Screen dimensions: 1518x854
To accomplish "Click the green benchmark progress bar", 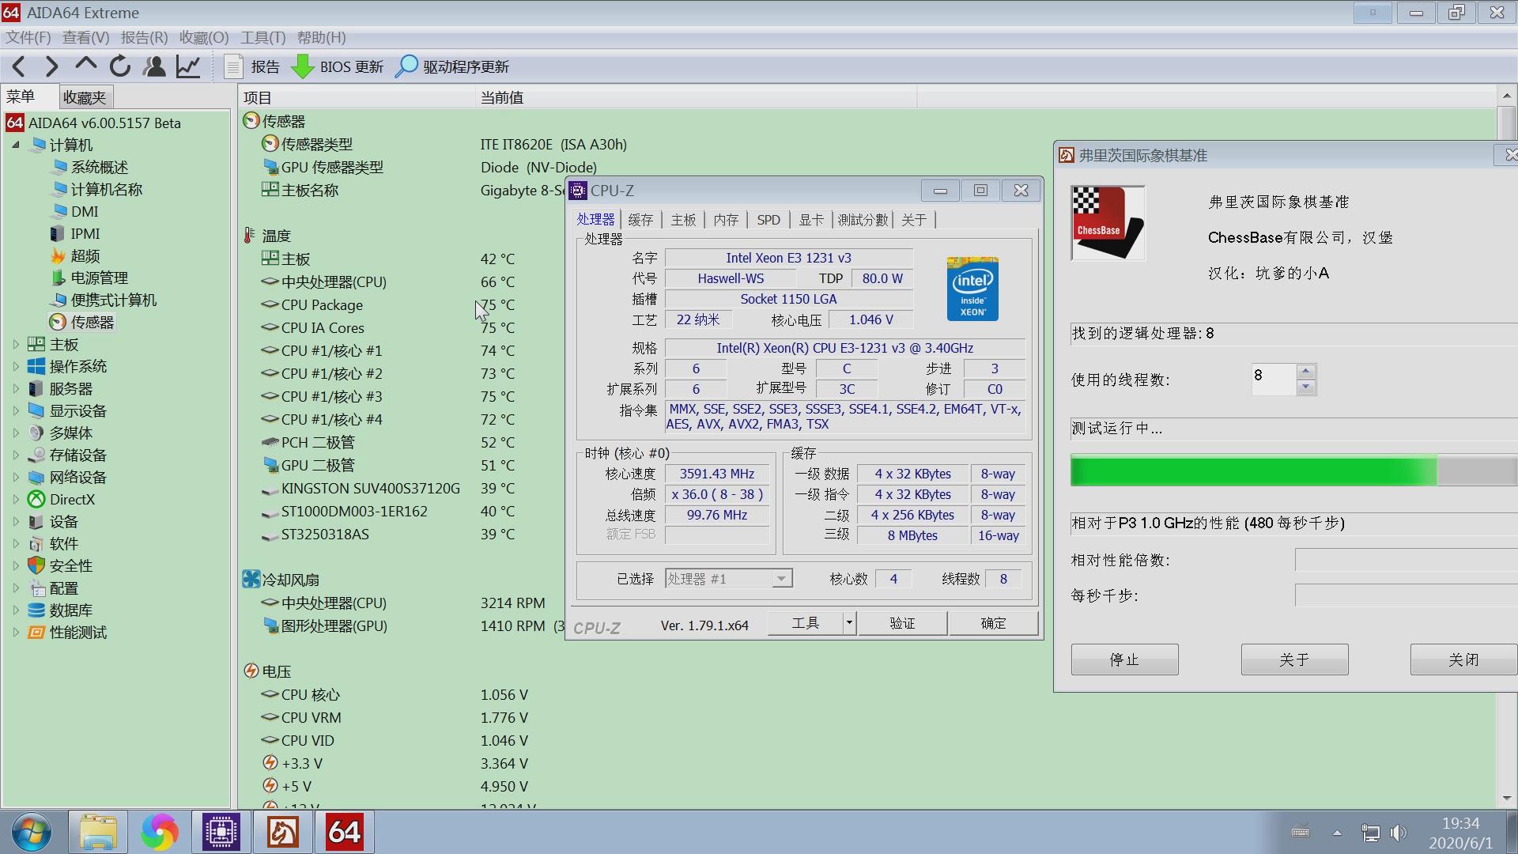I will tap(1253, 471).
